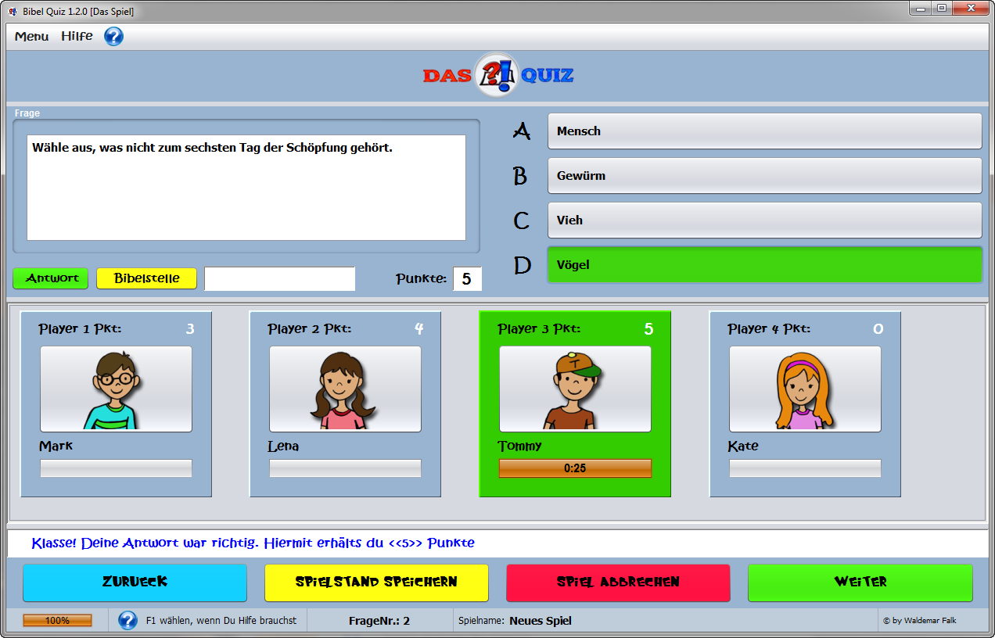Select Lena's avatar picture
This screenshot has width=995, height=638.
[x=345, y=389]
